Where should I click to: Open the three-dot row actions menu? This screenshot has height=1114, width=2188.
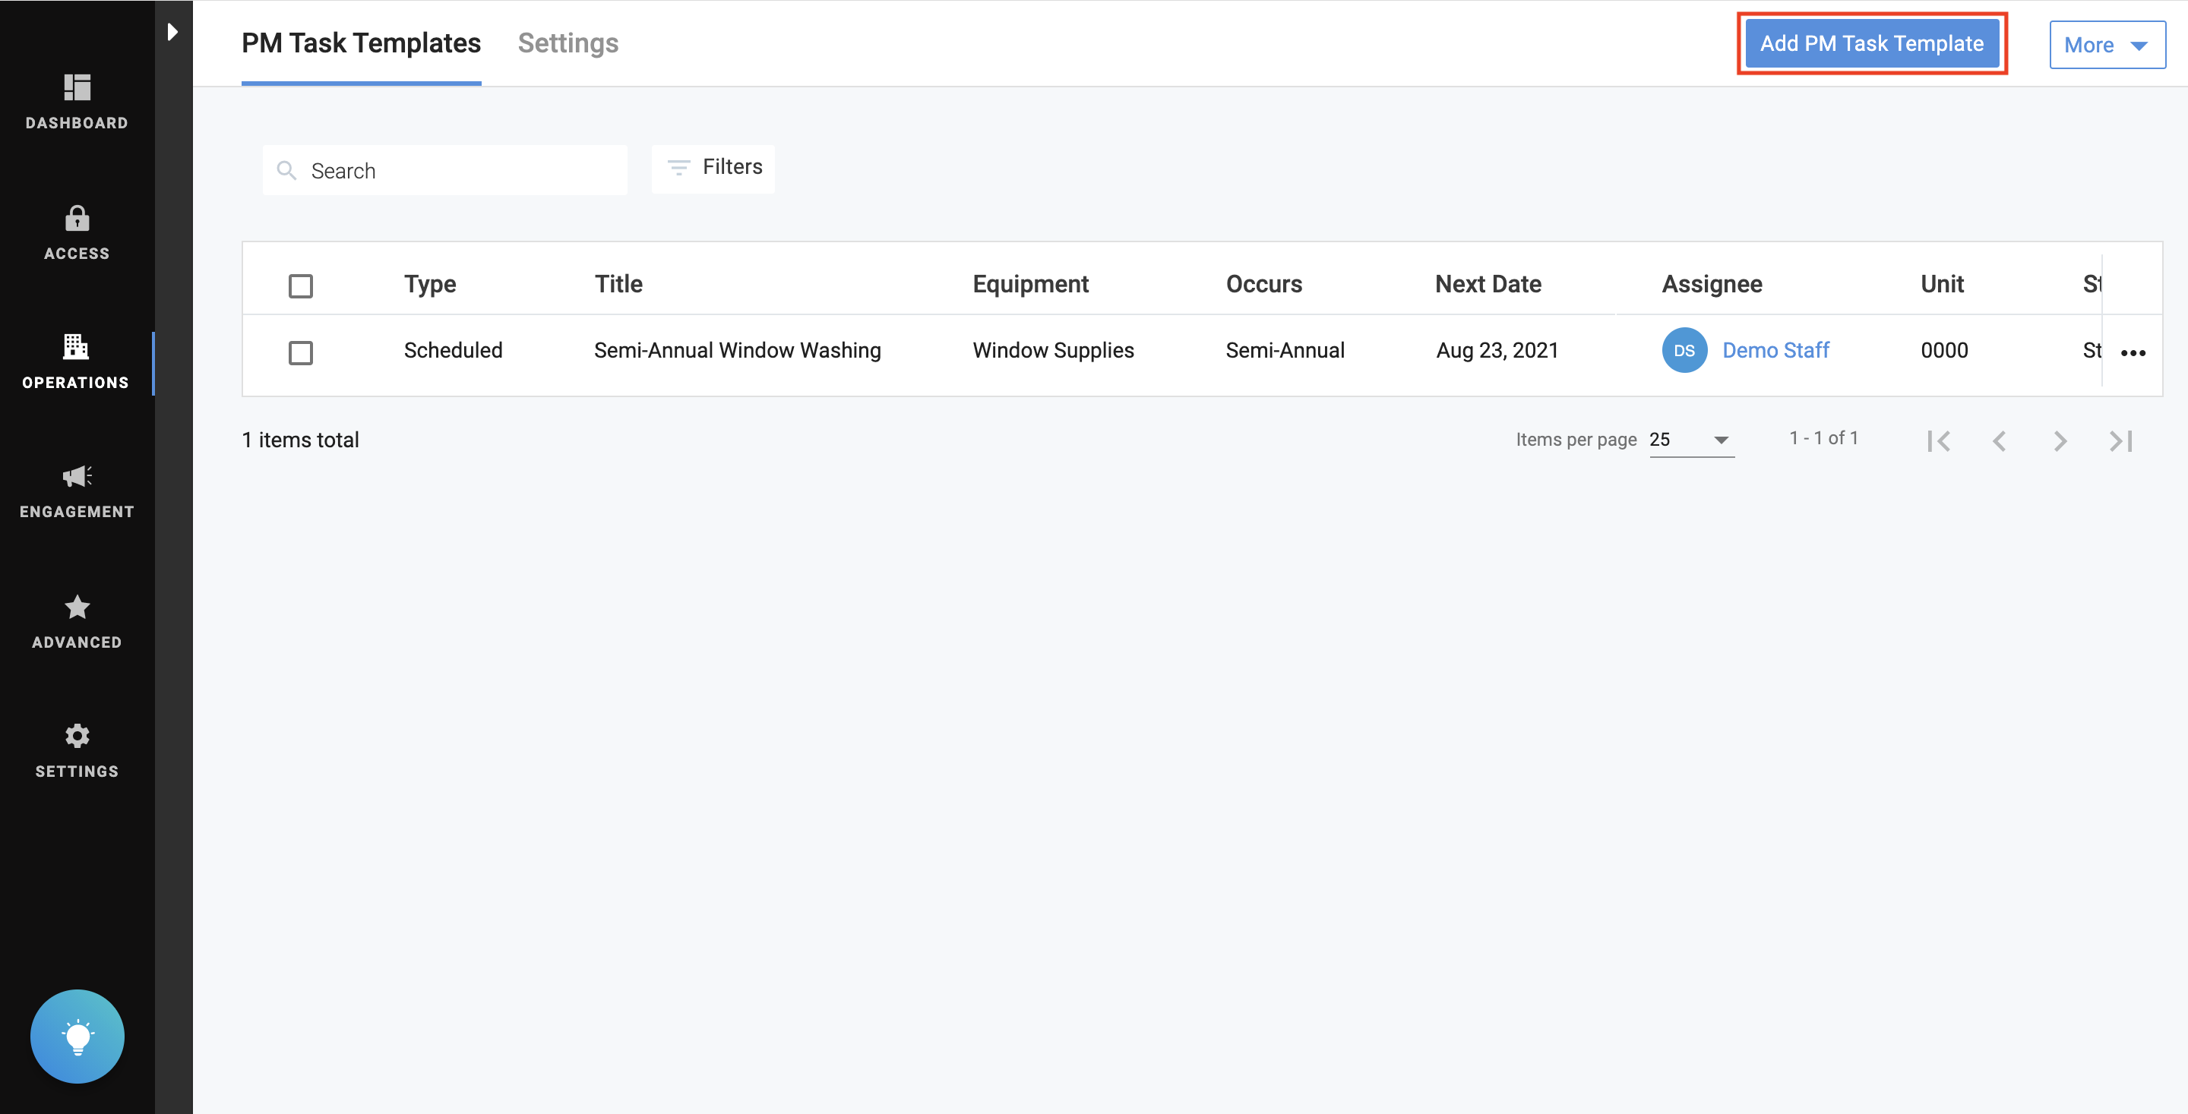2133,352
